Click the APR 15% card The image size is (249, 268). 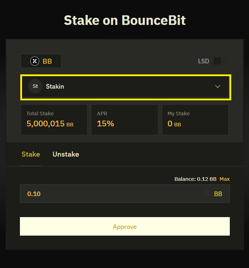point(124,120)
